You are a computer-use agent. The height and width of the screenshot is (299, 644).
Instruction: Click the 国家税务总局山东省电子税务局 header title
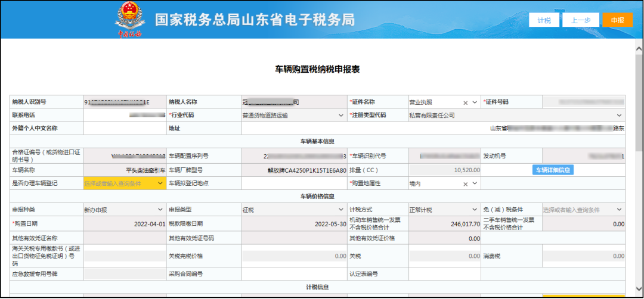(254, 20)
